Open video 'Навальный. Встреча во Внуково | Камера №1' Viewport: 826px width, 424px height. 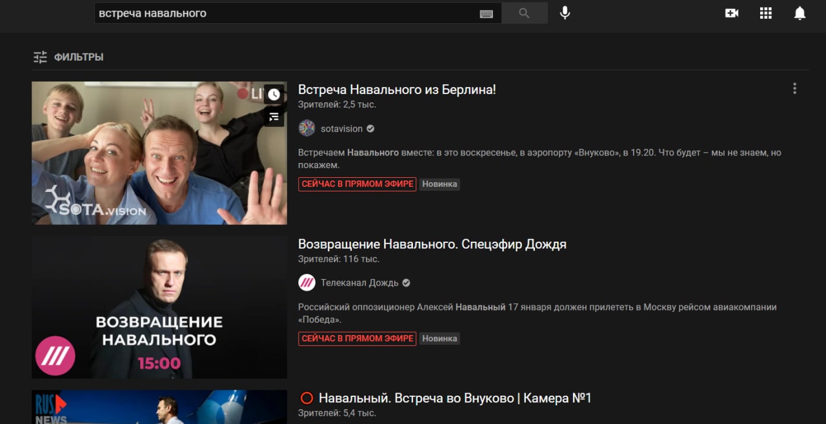(x=455, y=398)
